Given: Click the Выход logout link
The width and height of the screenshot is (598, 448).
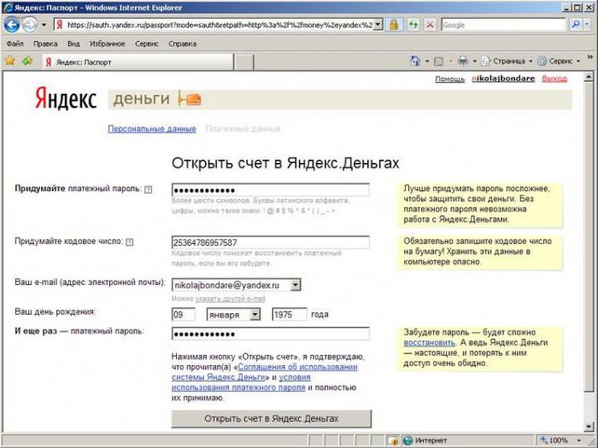Looking at the screenshot, I should (x=554, y=79).
